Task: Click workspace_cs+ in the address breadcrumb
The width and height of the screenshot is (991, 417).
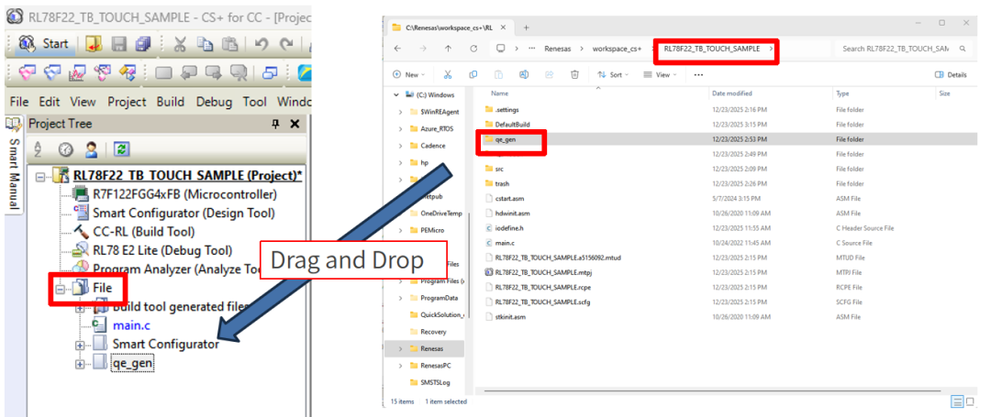Action: pos(617,49)
